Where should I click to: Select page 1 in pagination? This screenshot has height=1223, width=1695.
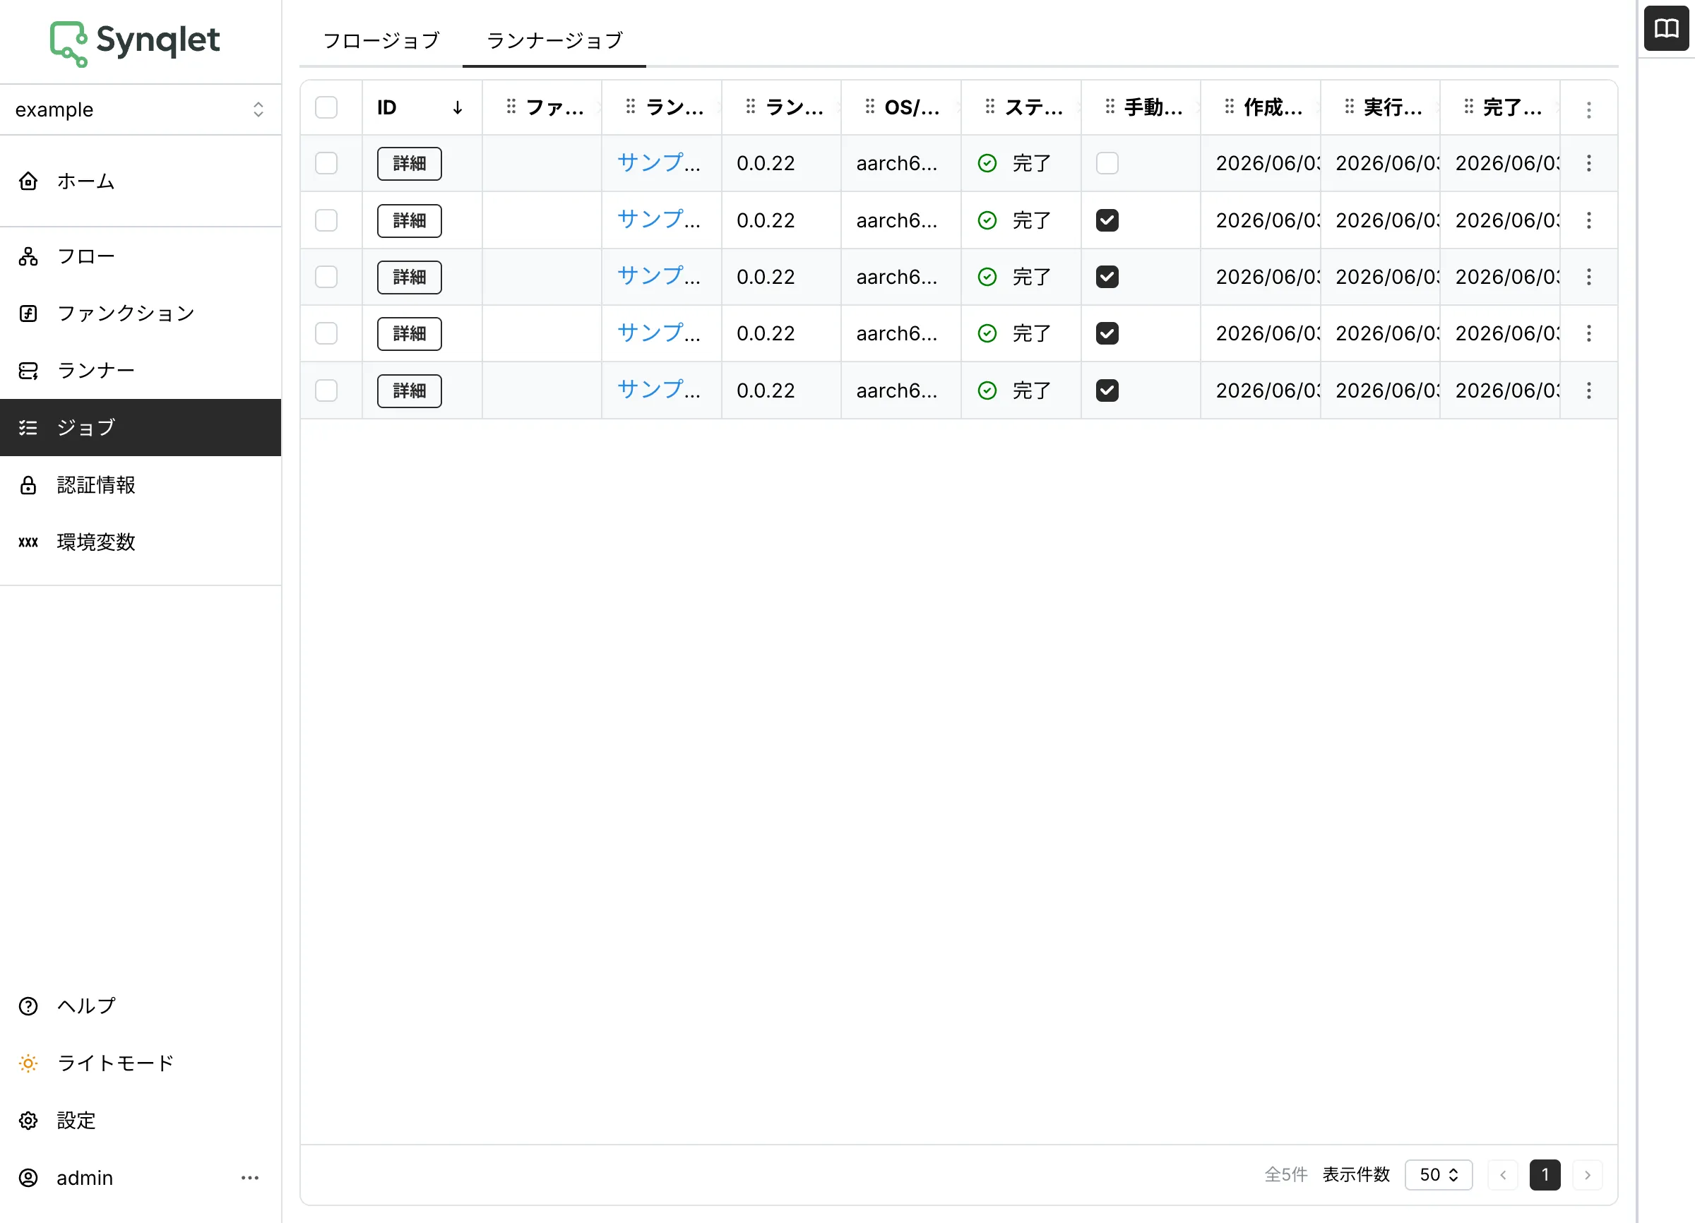[x=1545, y=1174]
